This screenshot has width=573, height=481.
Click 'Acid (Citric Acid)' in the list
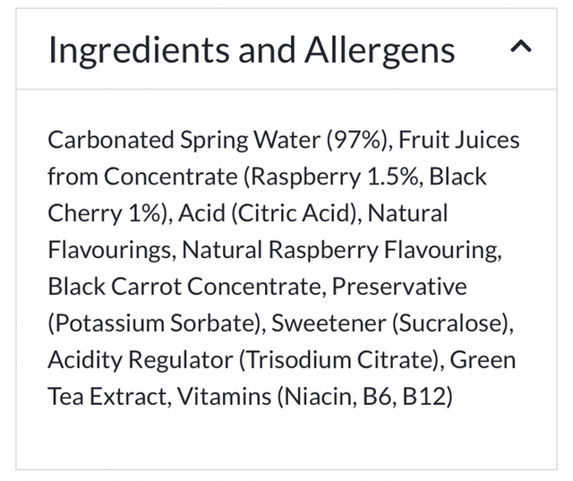click(x=269, y=213)
